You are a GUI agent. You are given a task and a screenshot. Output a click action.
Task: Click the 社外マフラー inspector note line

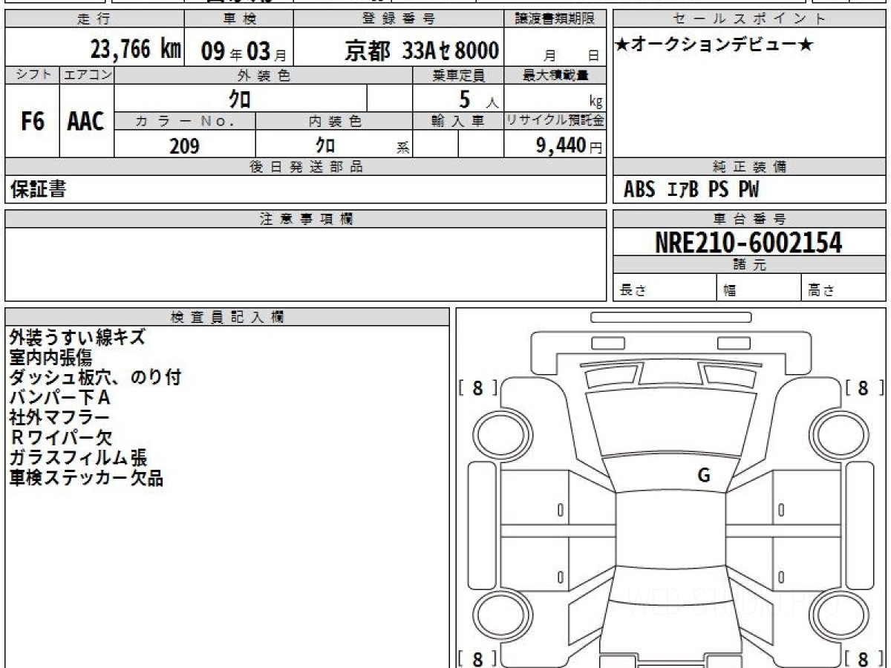coord(59,418)
